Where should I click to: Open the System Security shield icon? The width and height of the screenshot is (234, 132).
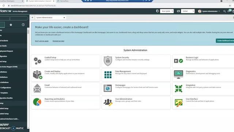[108, 61]
